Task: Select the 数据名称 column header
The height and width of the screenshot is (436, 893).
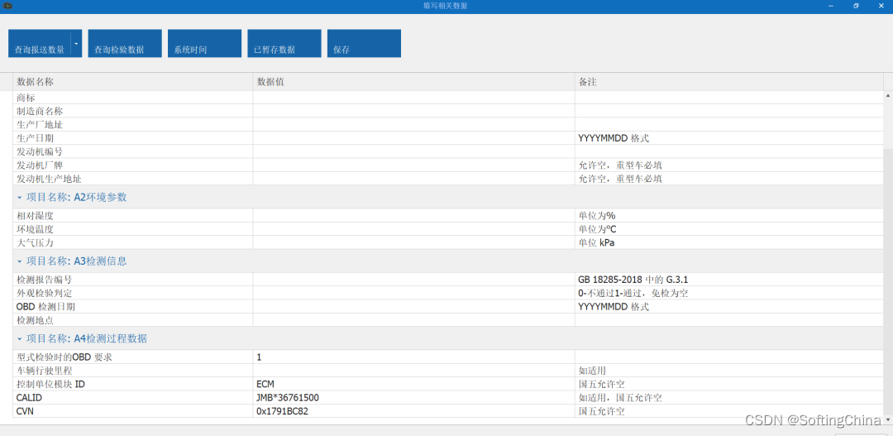Action: click(x=132, y=82)
